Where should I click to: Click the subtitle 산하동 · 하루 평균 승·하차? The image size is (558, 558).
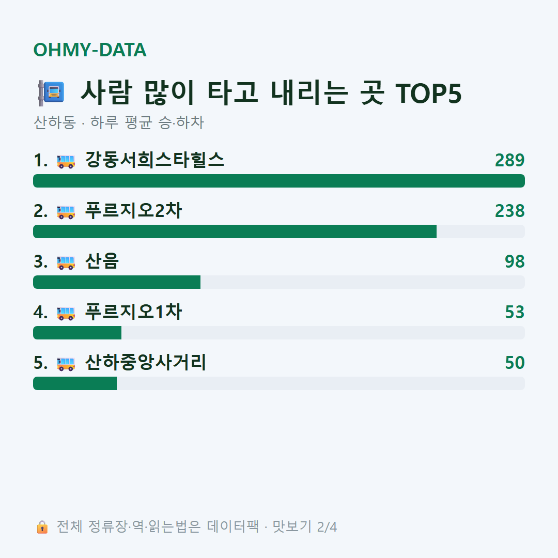tap(118, 122)
